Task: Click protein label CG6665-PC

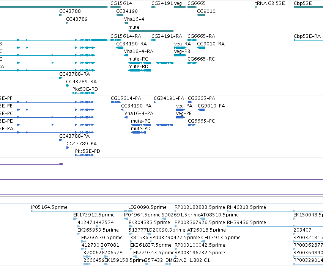Action: click(x=201, y=121)
